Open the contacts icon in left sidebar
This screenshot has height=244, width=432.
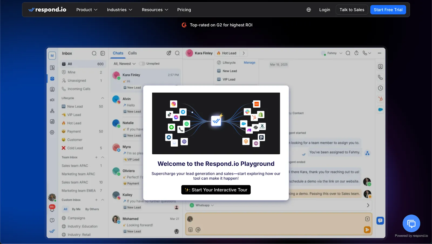pos(52,89)
